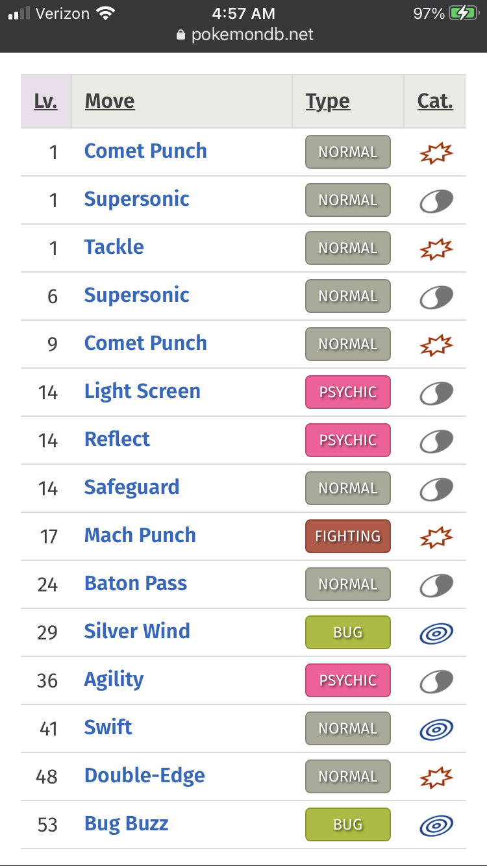Sort the table by Cat. header
This screenshot has height=866, width=487.
pyautogui.click(x=435, y=101)
